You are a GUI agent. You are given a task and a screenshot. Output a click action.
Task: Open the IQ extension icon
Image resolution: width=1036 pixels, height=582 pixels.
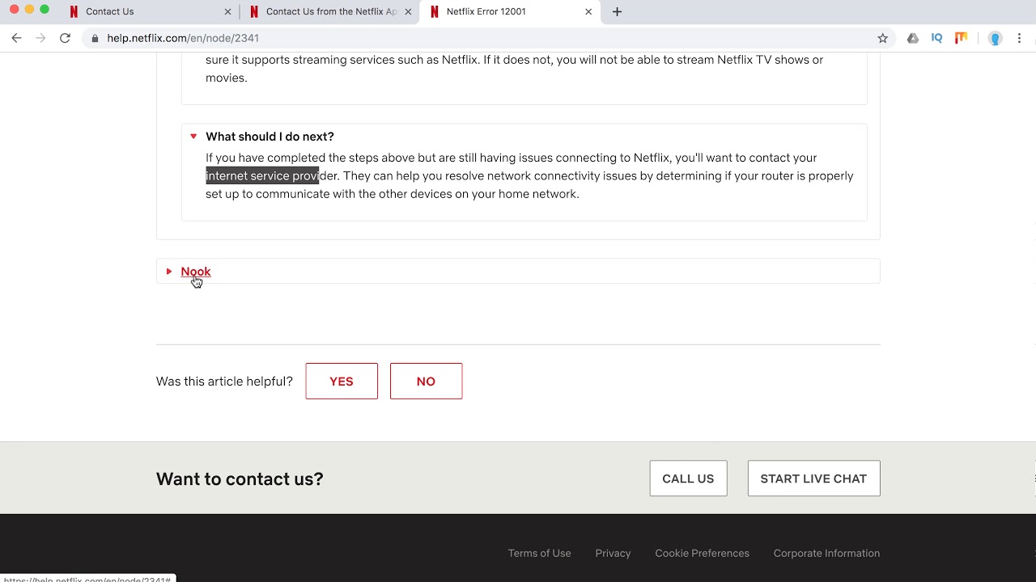(936, 38)
